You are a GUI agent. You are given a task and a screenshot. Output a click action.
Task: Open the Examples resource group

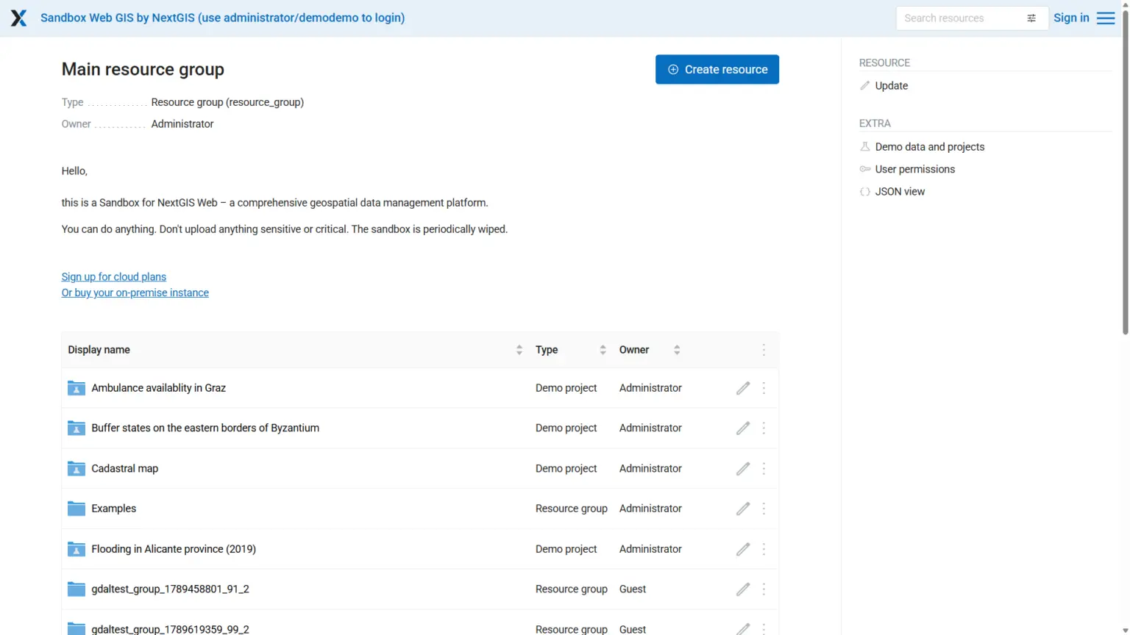[114, 509]
